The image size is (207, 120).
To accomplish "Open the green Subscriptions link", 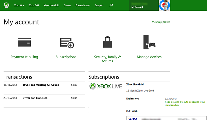I will pos(66,57).
